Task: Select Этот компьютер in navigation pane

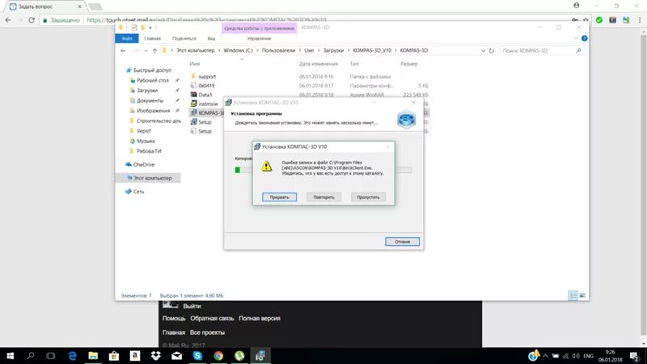Action: pos(149,178)
